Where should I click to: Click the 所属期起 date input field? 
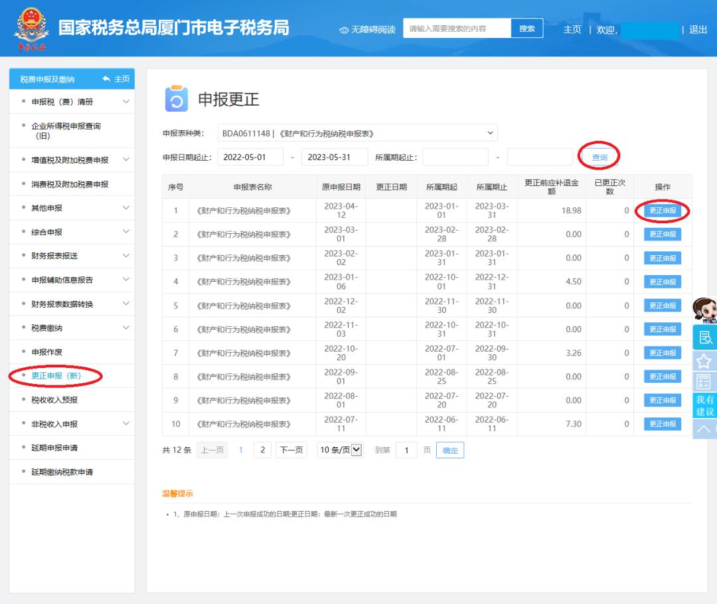pyautogui.click(x=456, y=156)
